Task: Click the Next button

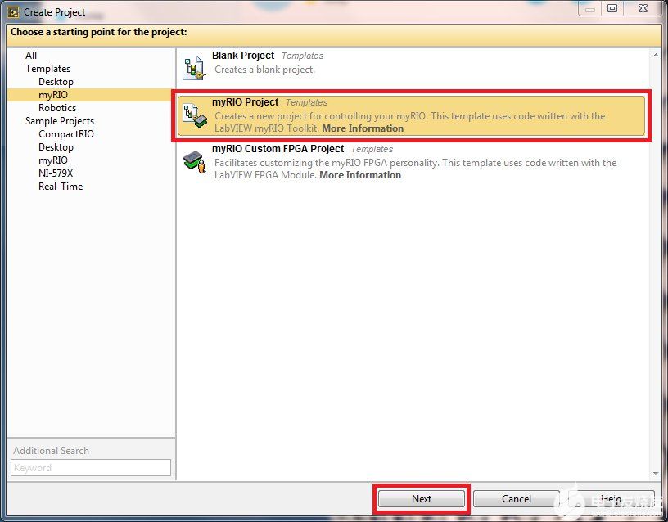Action: point(422,498)
